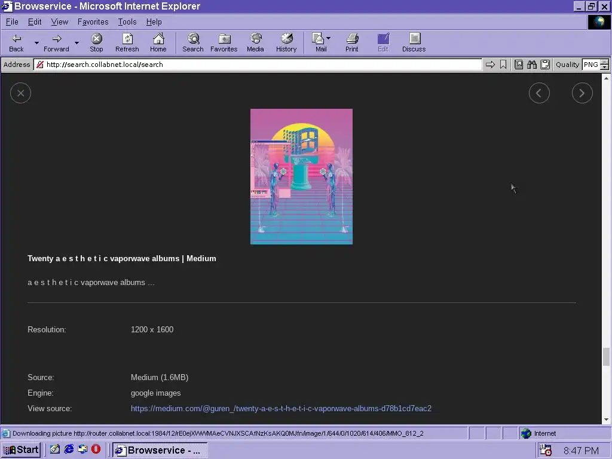Click the scrollbar up arrow
The height and width of the screenshot is (459, 612).
pyautogui.click(x=606, y=78)
